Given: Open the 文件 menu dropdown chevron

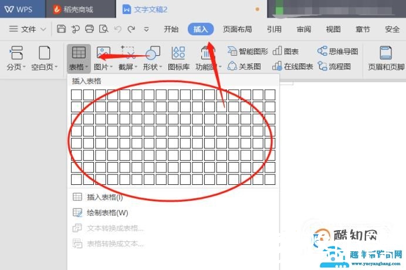Looking at the screenshot, I should point(43,29).
